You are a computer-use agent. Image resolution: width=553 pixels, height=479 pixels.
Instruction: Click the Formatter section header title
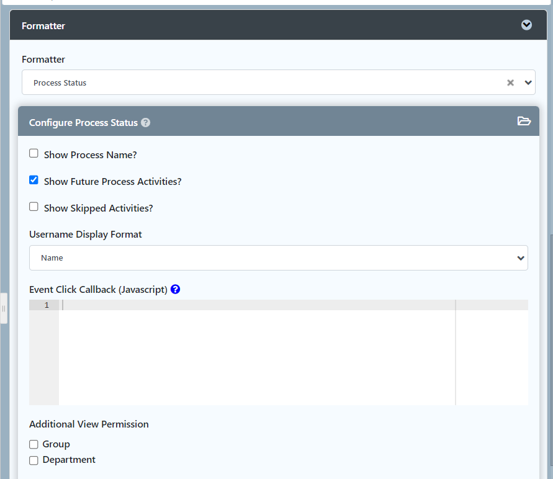coord(43,26)
